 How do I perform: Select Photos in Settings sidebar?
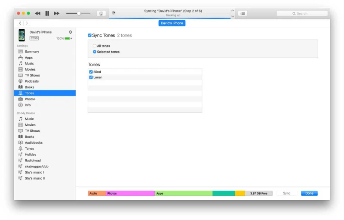click(30, 99)
